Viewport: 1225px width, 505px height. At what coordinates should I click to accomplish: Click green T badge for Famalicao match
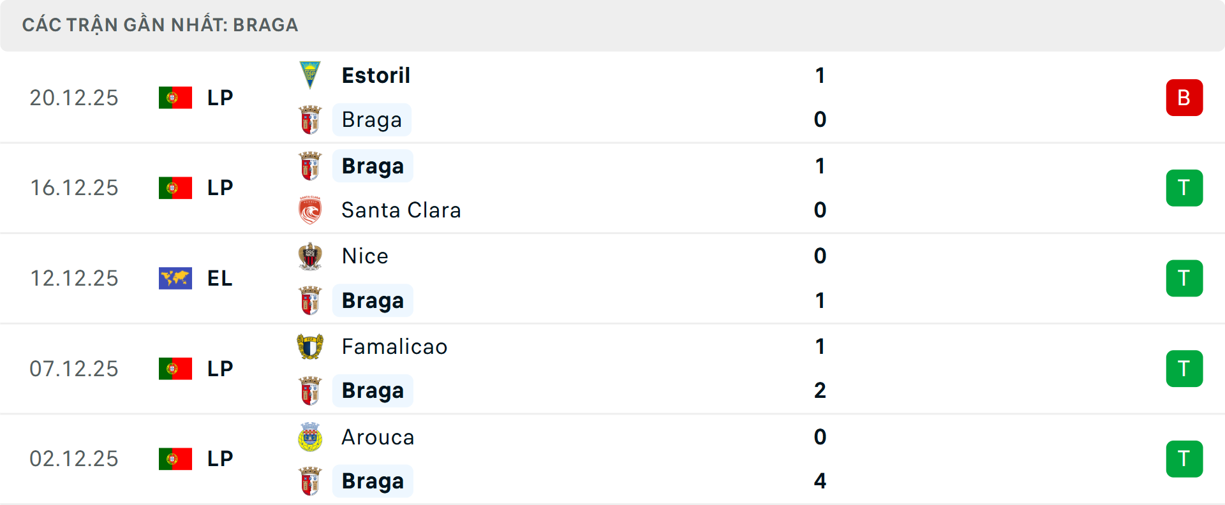pyautogui.click(x=1184, y=369)
